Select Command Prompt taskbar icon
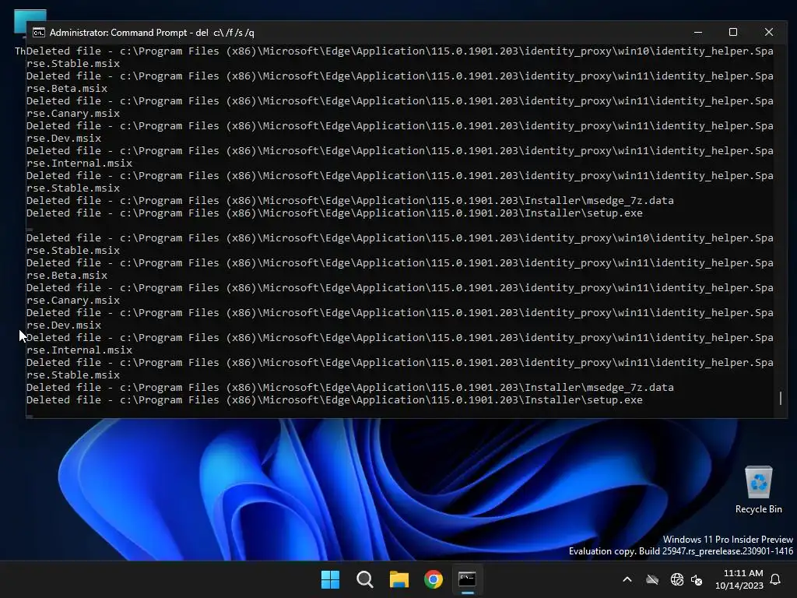 pyautogui.click(x=467, y=579)
